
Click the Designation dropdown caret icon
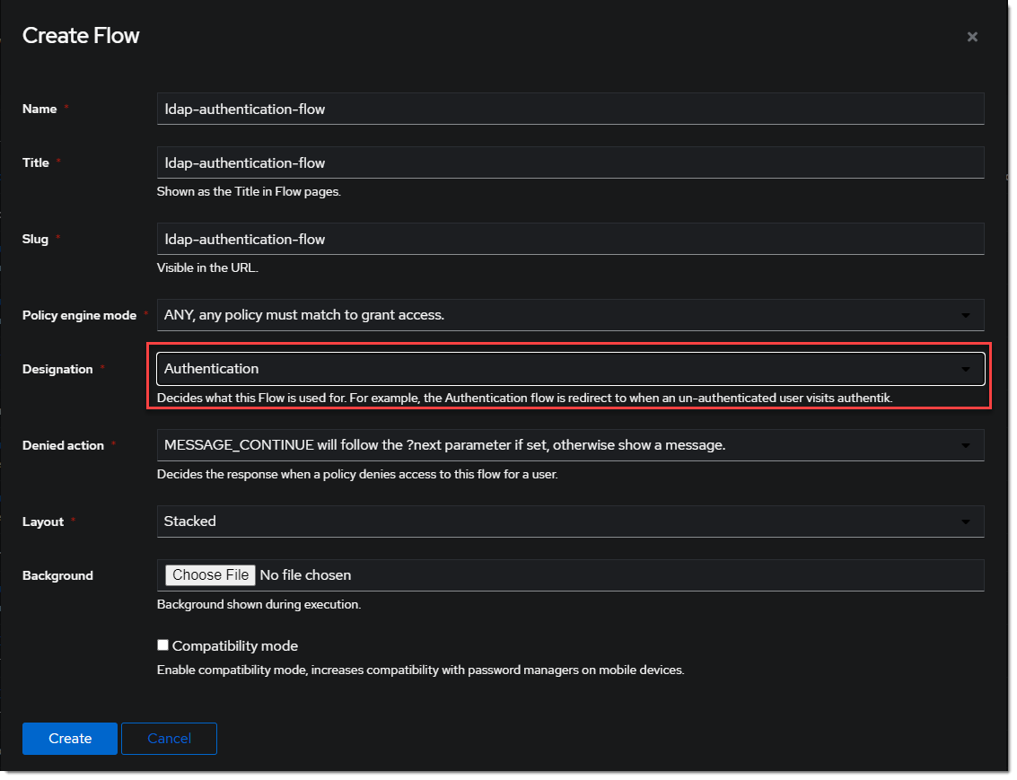(966, 370)
